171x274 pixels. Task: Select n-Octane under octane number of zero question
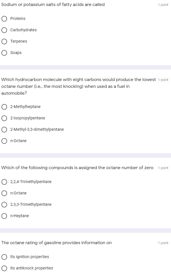4,193
